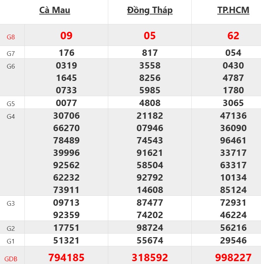Select the G2 number 98724
The width and height of the screenshot is (261, 264).
[x=150, y=228]
